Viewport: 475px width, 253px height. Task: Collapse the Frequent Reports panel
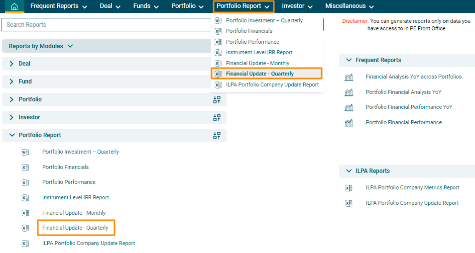pyautogui.click(x=349, y=60)
